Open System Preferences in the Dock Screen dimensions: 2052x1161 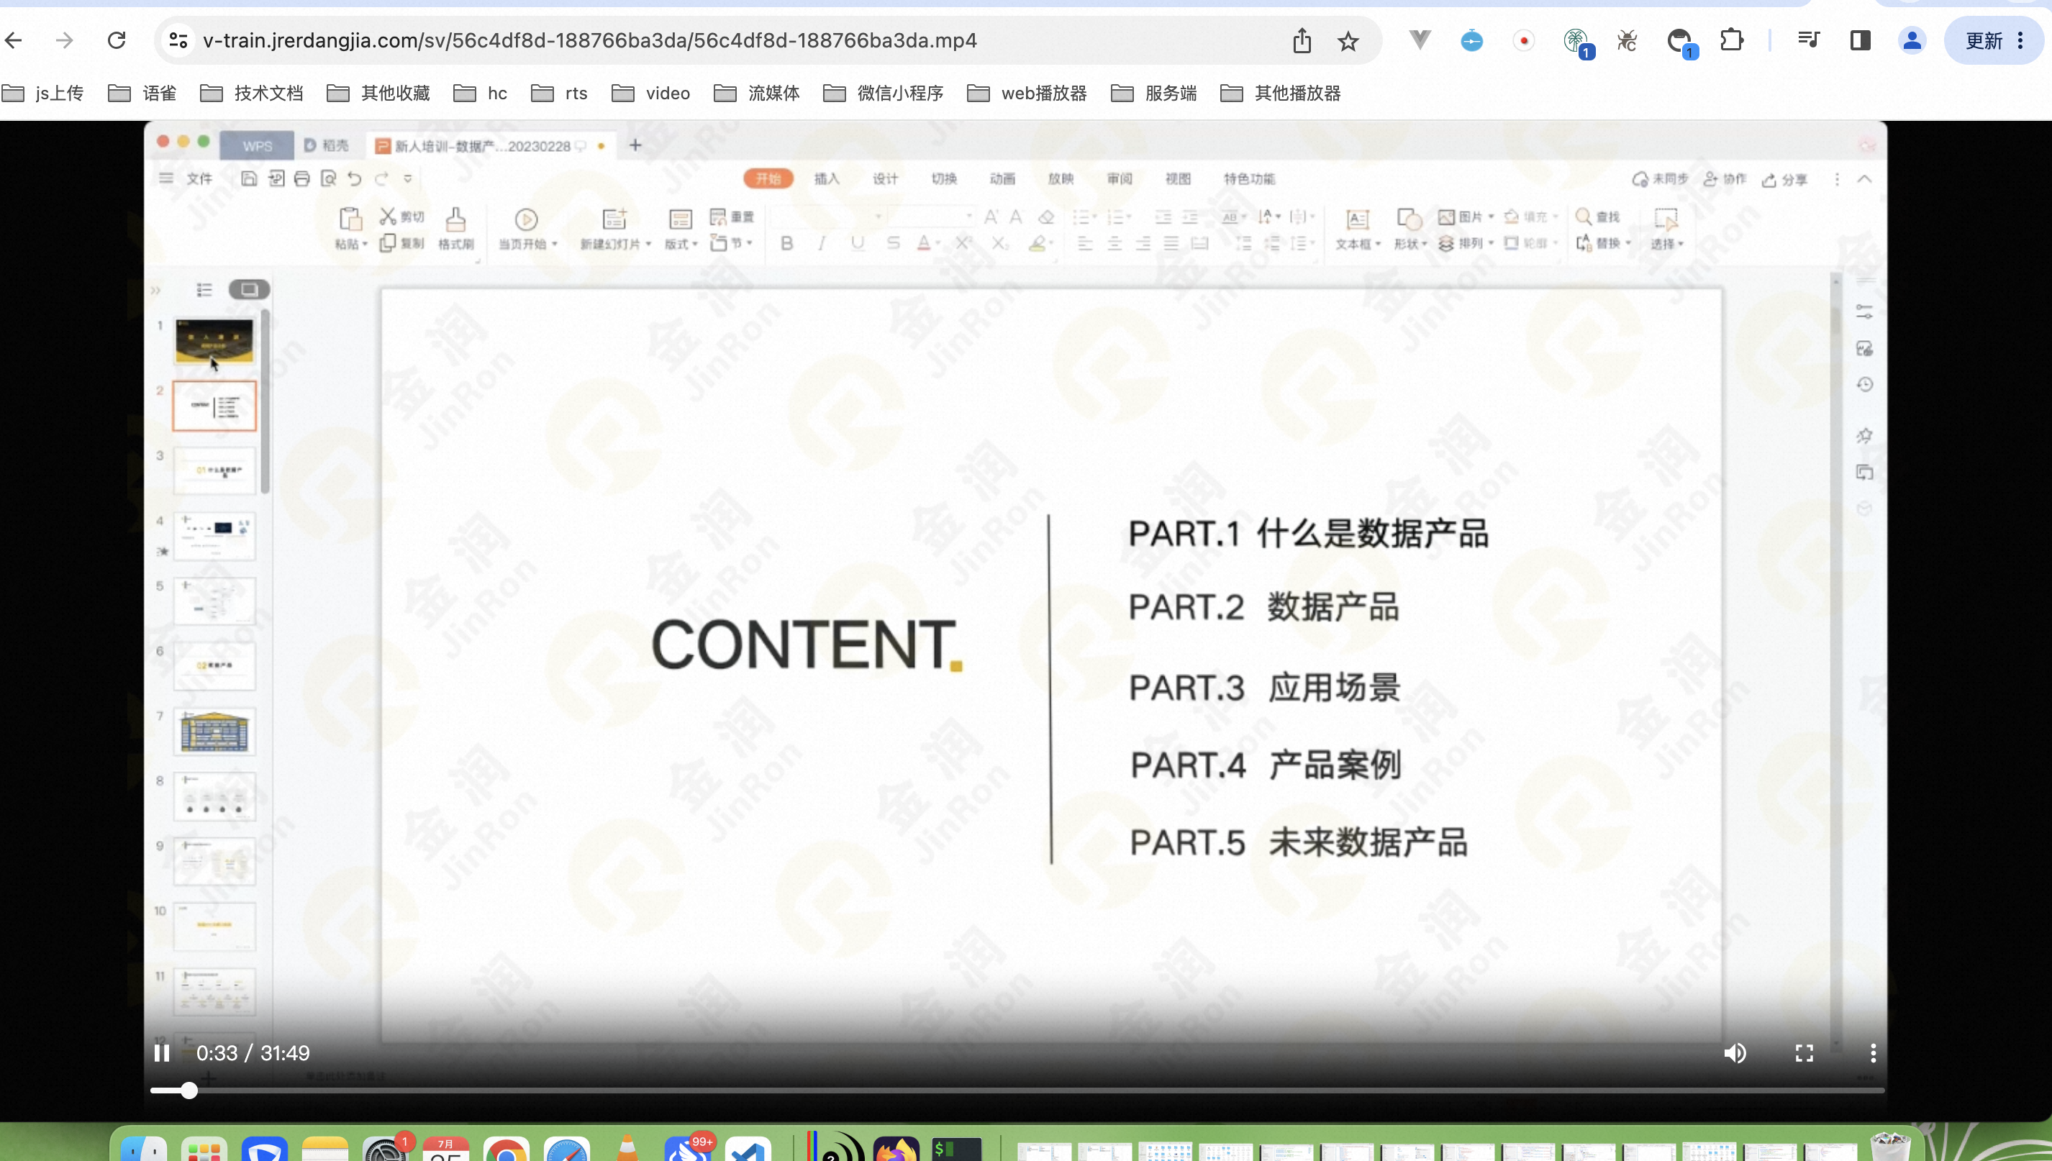coord(386,1149)
